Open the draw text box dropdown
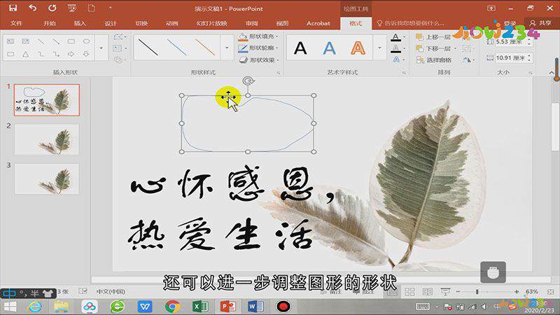This screenshot has width=560, height=315. 120,48
